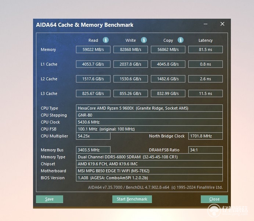The width and height of the screenshot is (254, 221).
Task: Click the CPU FSB label
Action: (x=48, y=129)
